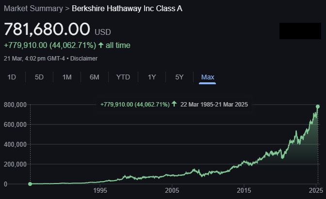Choose the 5Y time range

tap(179, 77)
